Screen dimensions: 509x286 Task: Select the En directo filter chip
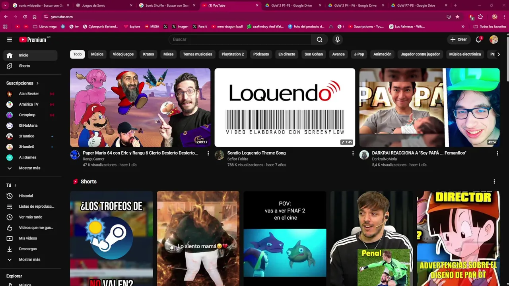(x=287, y=54)
